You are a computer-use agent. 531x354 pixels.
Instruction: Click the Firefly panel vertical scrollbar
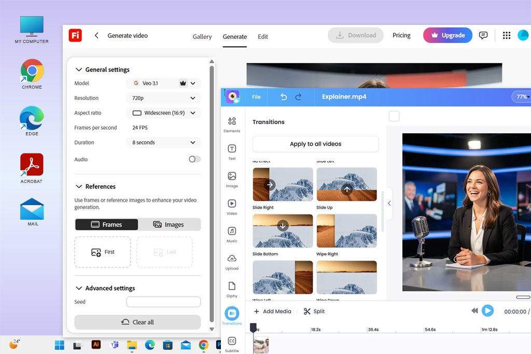pyautogui.click(x=212, y=193)
